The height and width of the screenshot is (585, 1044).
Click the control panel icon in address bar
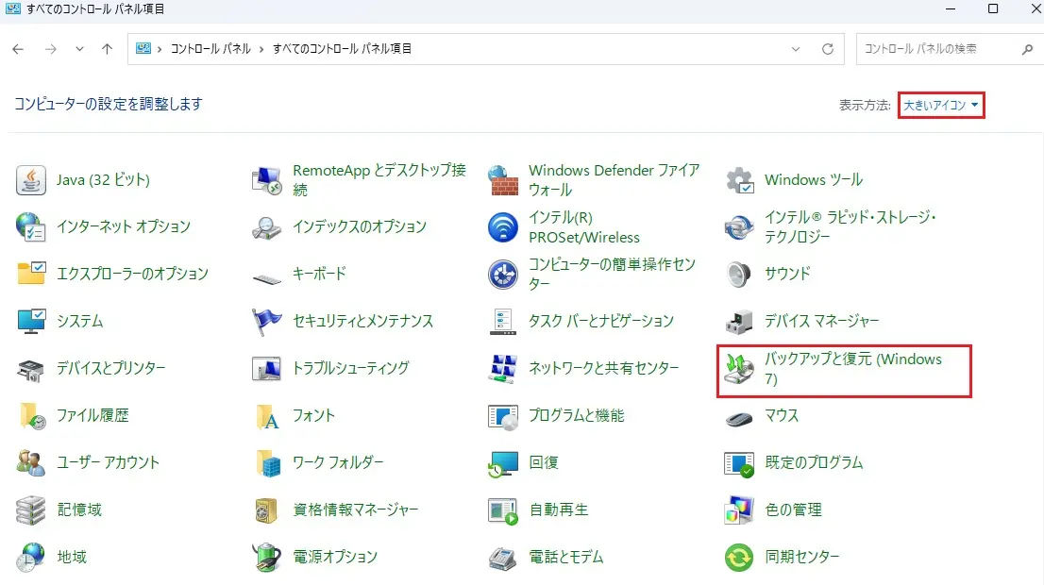click(143, 48)
